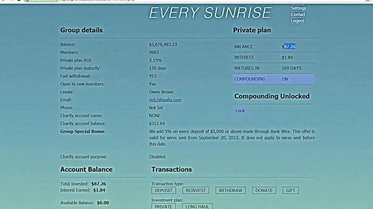Screen dimensions: 373x209
Task: Click the DONATE transaction button
Action: tap(264, 190)
